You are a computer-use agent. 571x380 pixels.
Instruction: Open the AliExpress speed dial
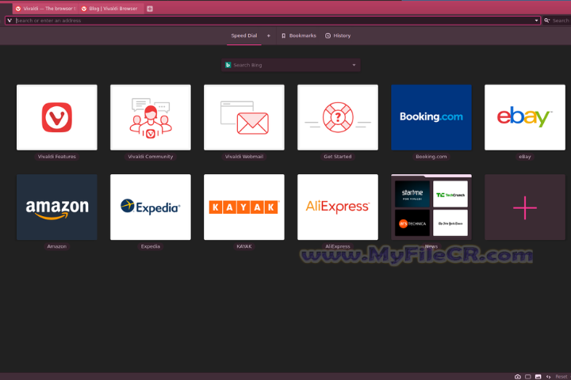[338, 207]
